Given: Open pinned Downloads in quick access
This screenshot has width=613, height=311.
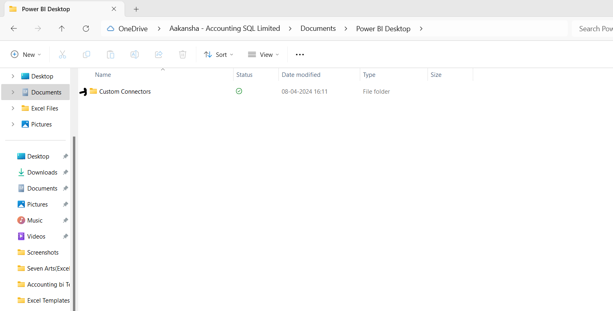Looking at the screenshot, I should click(x=42, y=172).
